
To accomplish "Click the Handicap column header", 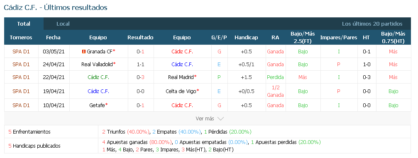I will pos(246,38).
